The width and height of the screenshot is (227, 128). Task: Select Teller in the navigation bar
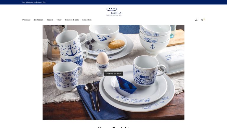pyautogui.click(x=59, y=20)
